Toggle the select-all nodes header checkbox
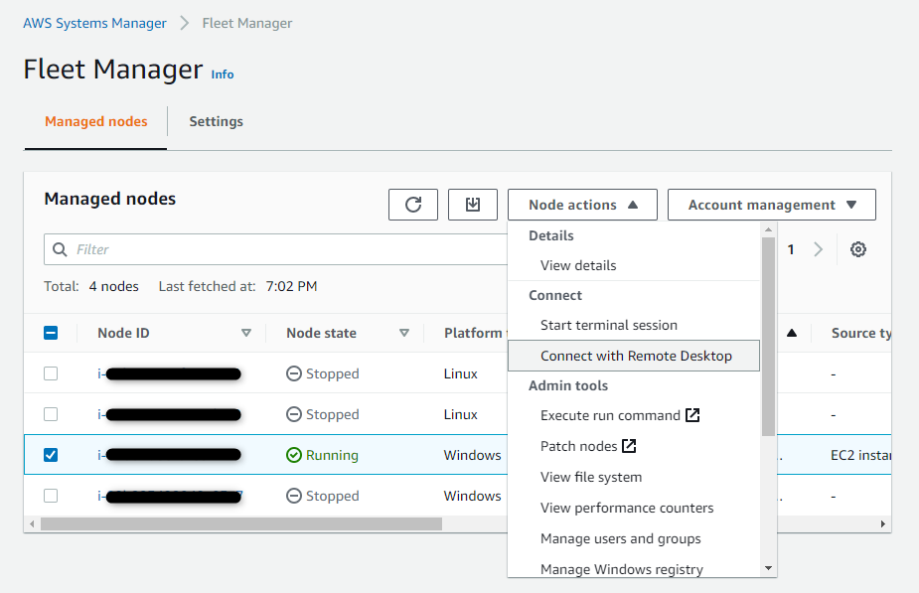919x593 pixels. (51, 333)
